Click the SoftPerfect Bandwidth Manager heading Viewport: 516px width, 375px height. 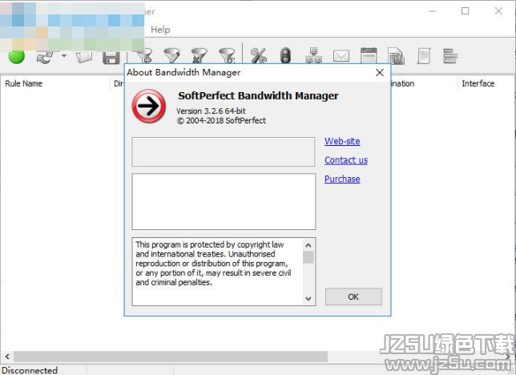(258, 96)
